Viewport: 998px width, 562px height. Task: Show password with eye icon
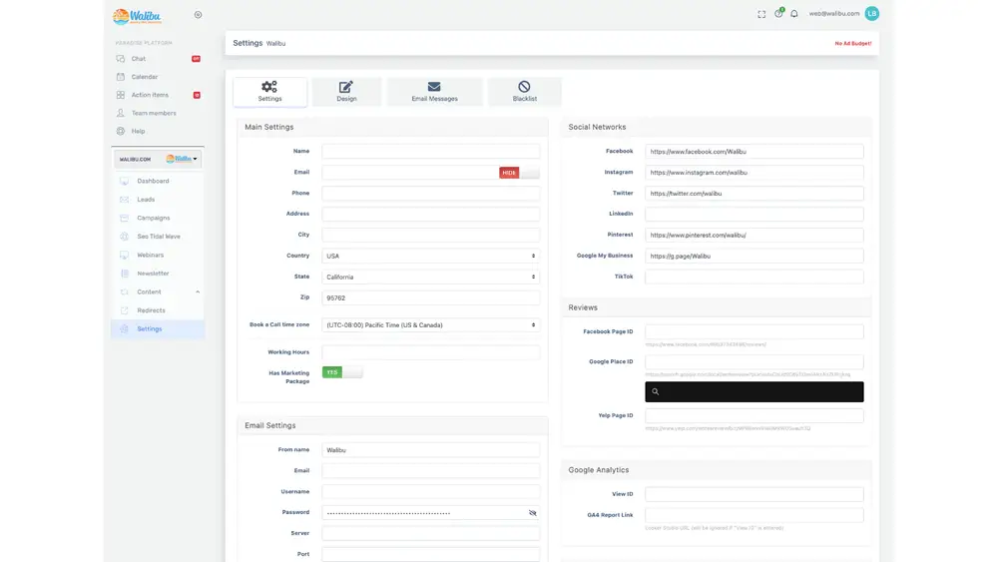point(533,513)
